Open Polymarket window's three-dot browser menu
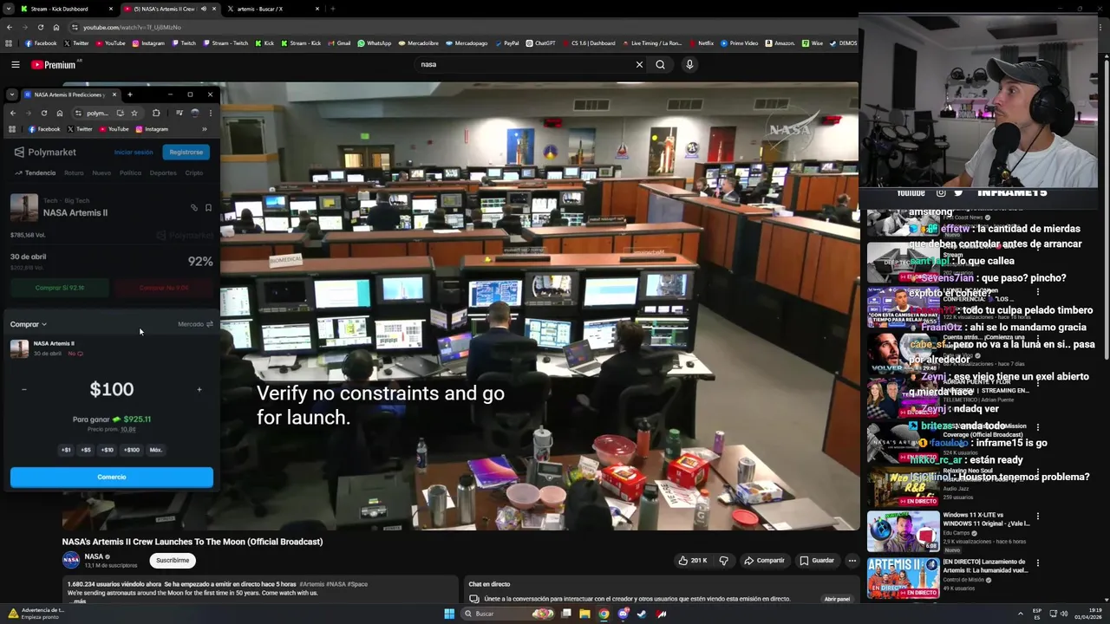Screen dimensions: 1110x624 point(210,113)
